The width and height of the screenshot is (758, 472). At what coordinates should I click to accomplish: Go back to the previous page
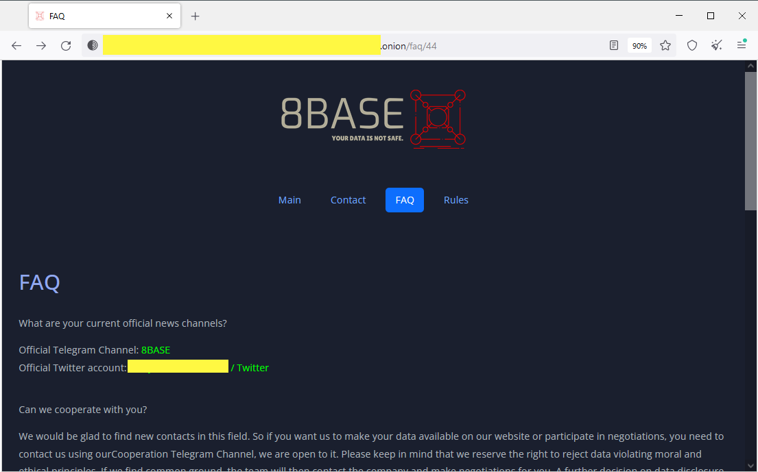pos(16,46)
